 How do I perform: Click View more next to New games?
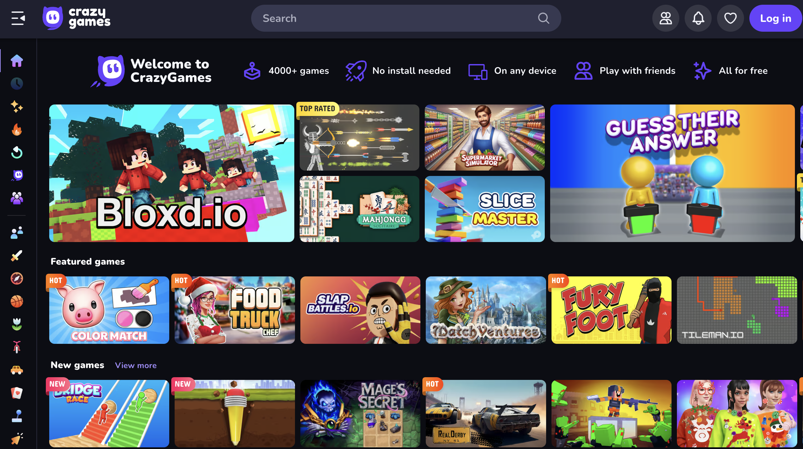click(x=136, y=365)
